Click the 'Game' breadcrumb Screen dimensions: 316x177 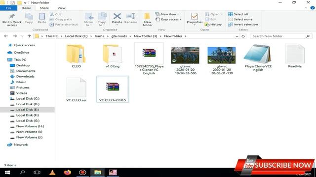point(100,36)
